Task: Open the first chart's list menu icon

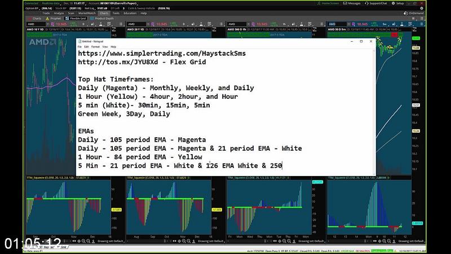Action: coord(121,24)
